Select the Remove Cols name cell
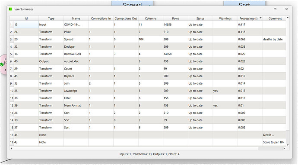 [76, 54]
